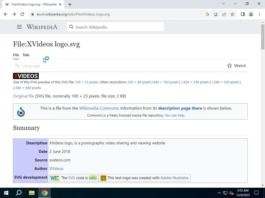265x198 pixels.
Task: Select the File tab
Action: point(16,55)
